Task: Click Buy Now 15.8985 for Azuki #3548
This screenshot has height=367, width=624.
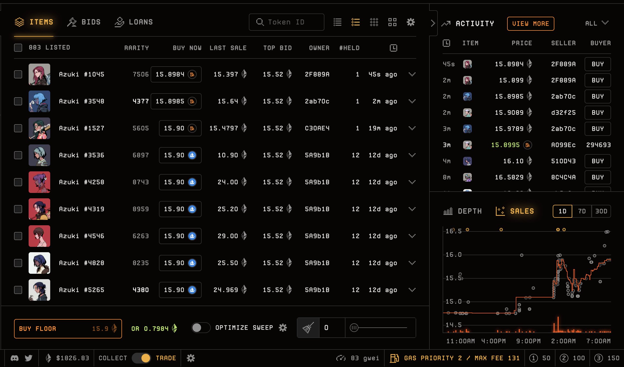Action: click(176, 101)
